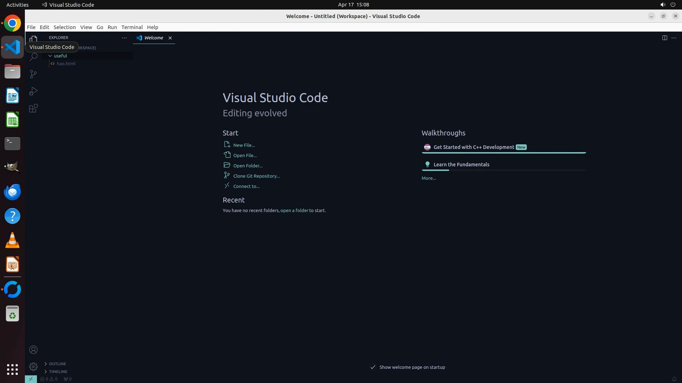Open the Extensions view

tap(33, 108)
